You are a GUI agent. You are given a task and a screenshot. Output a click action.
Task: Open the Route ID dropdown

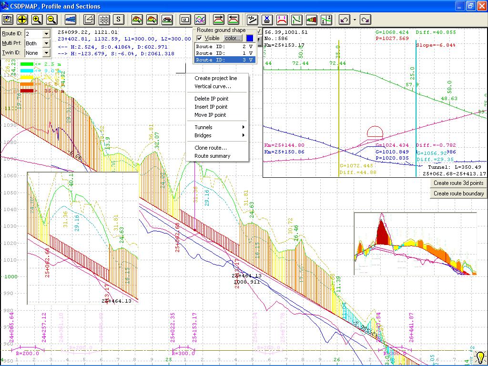(x=46, y=34)
